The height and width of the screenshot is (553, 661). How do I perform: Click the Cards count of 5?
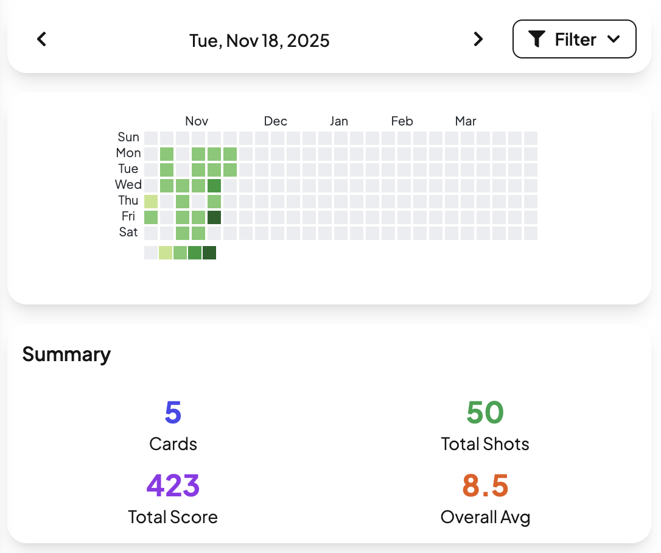173,413
